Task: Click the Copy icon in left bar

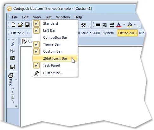Action: pos(13,51)
